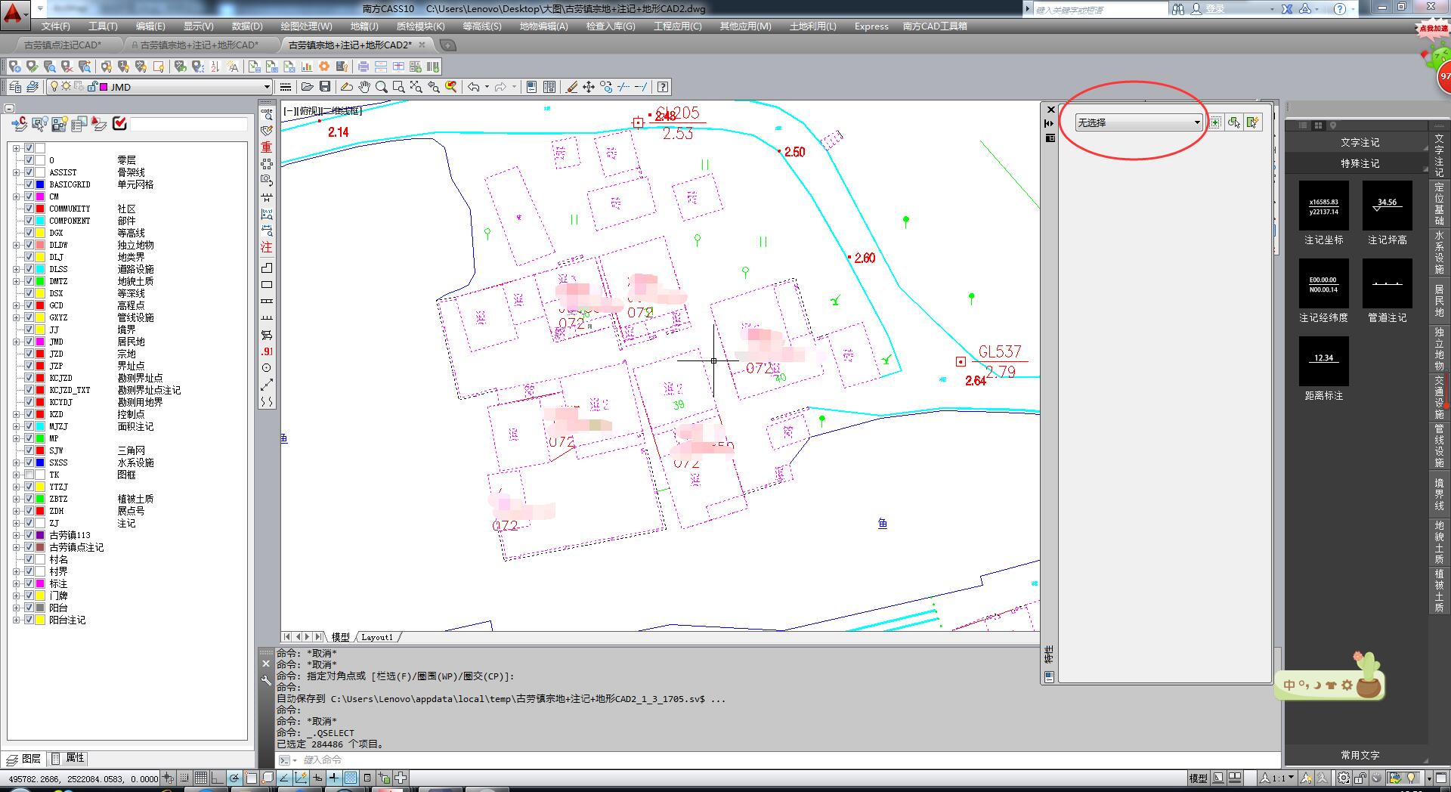This screenshot has width=1451, height=792.
Task: Toggle the SXSS layer checkbox
Action: coord(29,463)
